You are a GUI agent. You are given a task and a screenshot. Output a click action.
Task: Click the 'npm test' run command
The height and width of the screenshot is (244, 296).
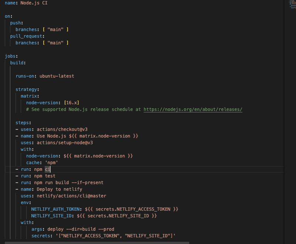[x=45, y=176]
